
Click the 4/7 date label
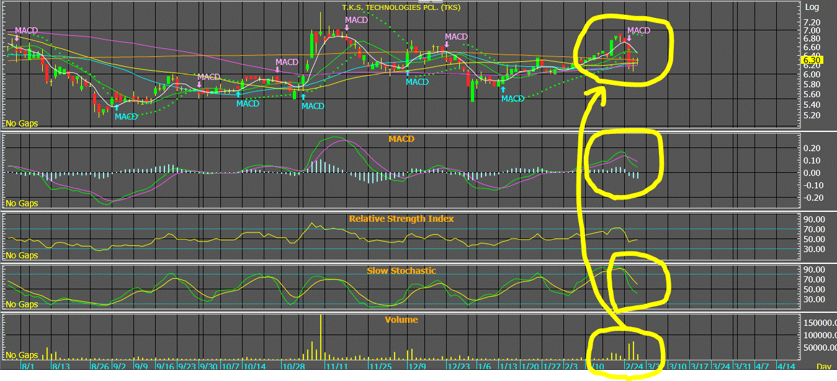coord(761,367)
